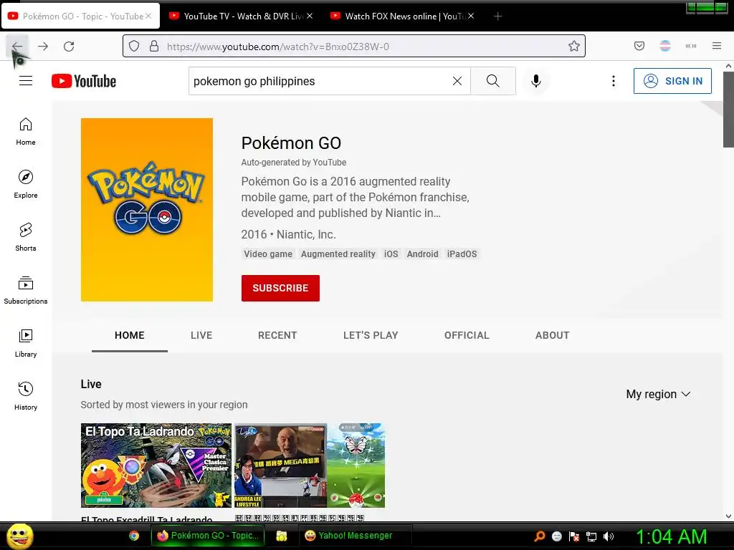Screen dimensions: 734x550
Task: Reload the page with refresh icon
Action: pyautogui.click(x=69, y=47)
